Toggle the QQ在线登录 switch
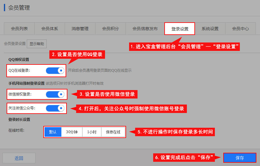This screenshot has height=166, width=260. point(55,70)
